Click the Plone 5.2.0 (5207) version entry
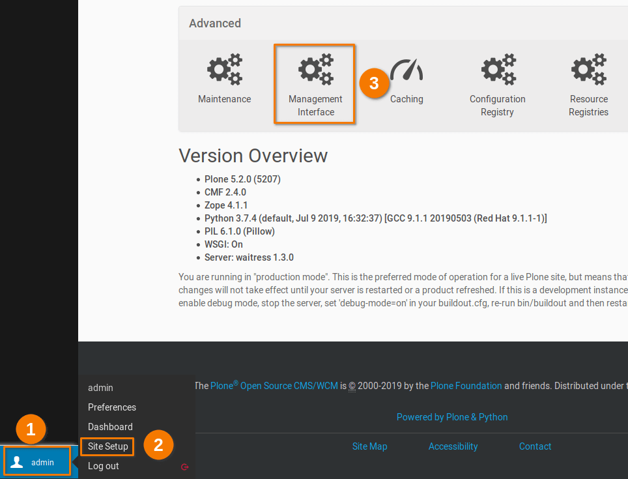This screenshot has width=628, height=479. point(242,179)
